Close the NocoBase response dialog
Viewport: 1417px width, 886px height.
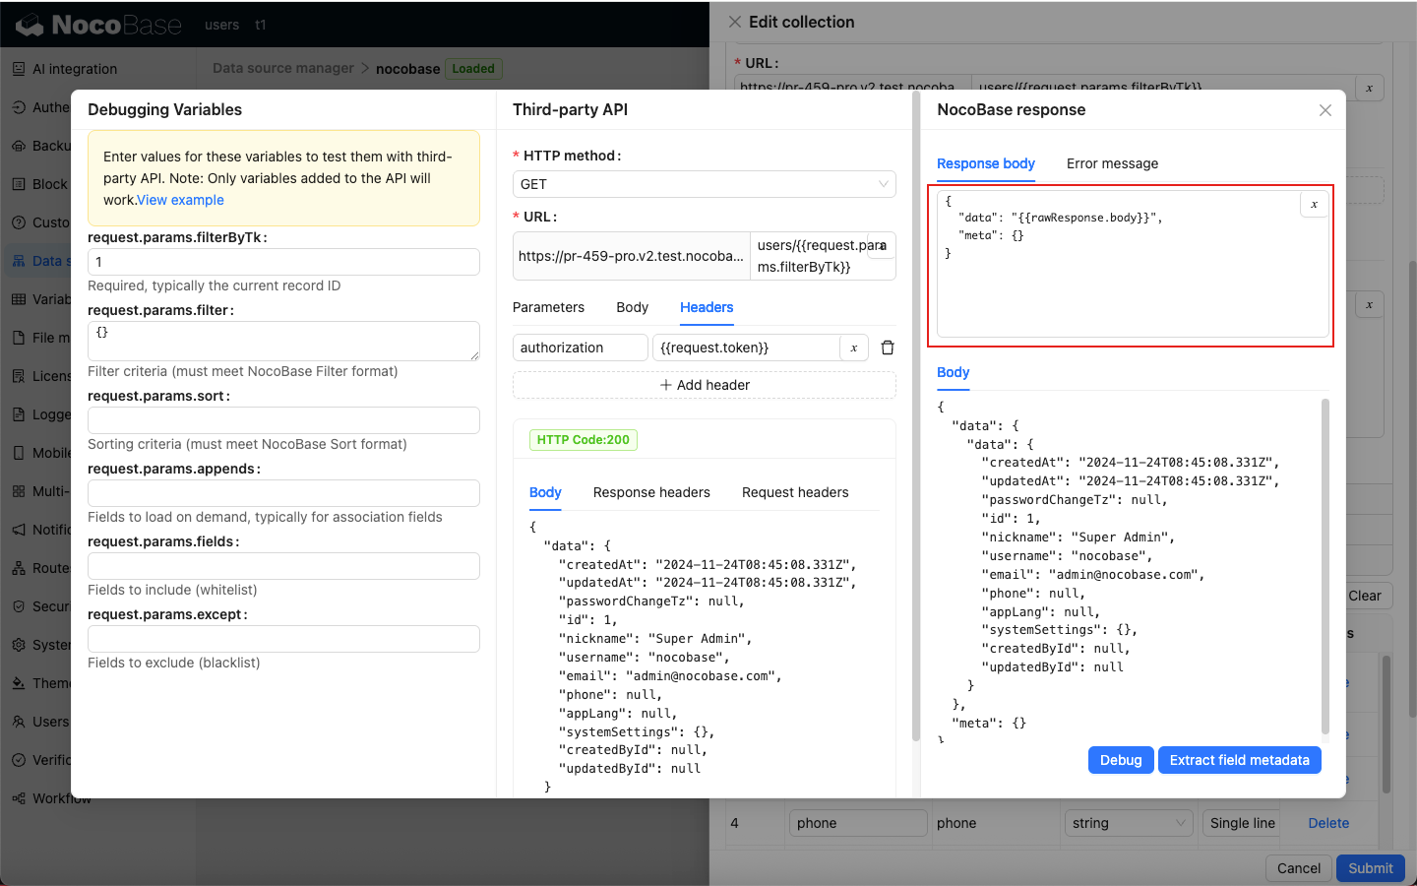pyautogui.click(x=1325, y=110)
